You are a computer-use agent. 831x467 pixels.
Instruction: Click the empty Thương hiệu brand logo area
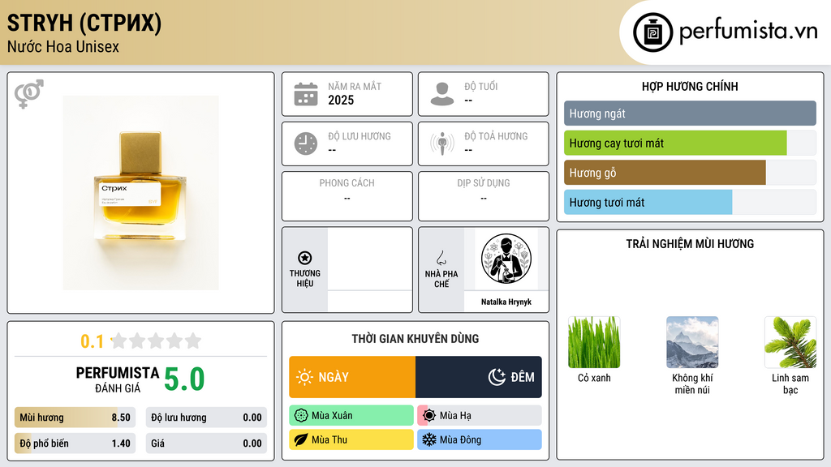click(x=370, y=259)
